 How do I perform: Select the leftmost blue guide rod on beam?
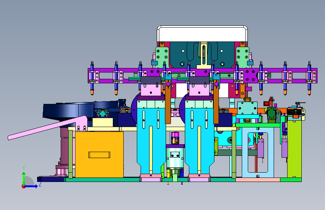click(92, 78)
